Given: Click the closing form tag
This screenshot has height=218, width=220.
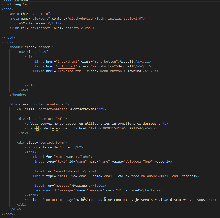Looking at the screenshot, I should click(31, 195).
